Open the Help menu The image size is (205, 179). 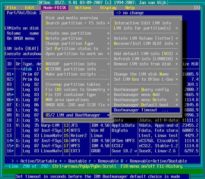[x=130, y=8]
